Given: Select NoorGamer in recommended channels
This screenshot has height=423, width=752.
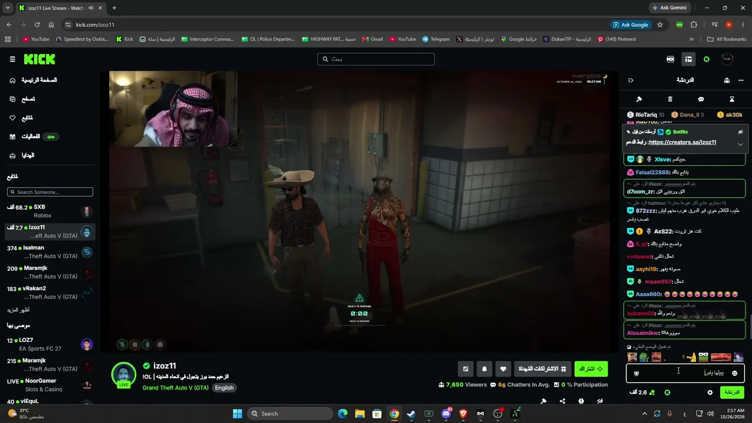Looking at the screenshot, I should [x=49, y=385].
